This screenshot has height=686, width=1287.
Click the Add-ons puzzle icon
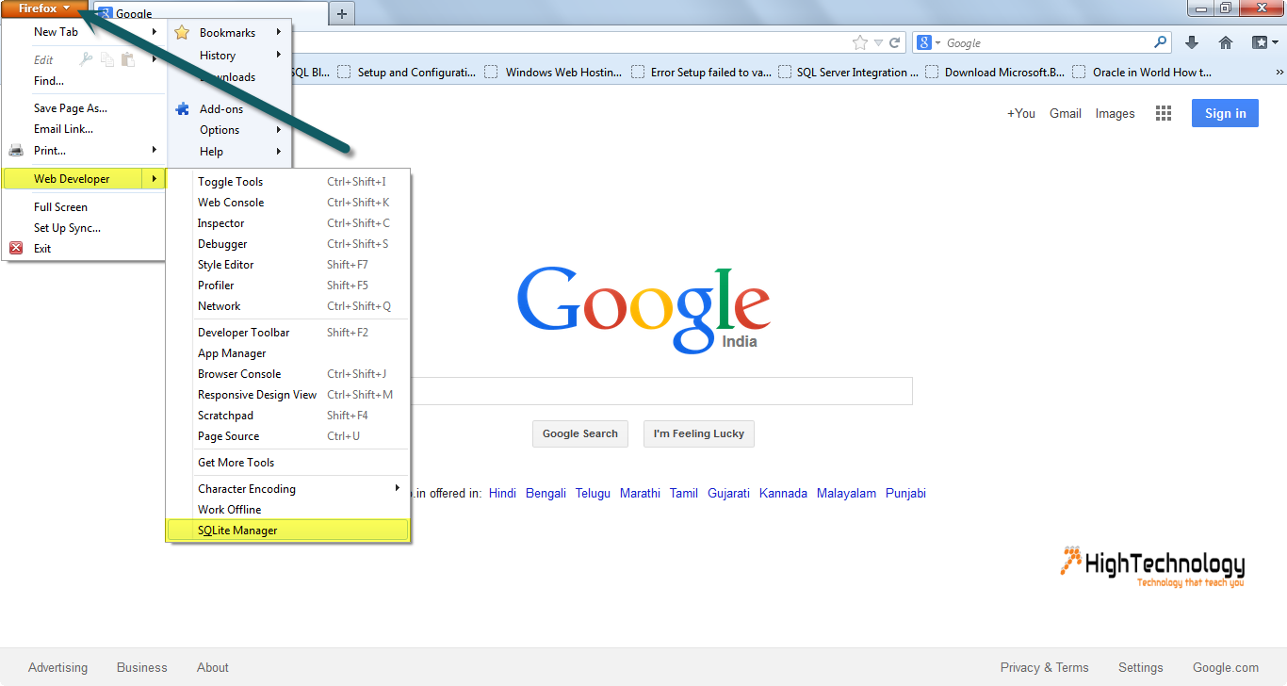[x=182, y=109]
